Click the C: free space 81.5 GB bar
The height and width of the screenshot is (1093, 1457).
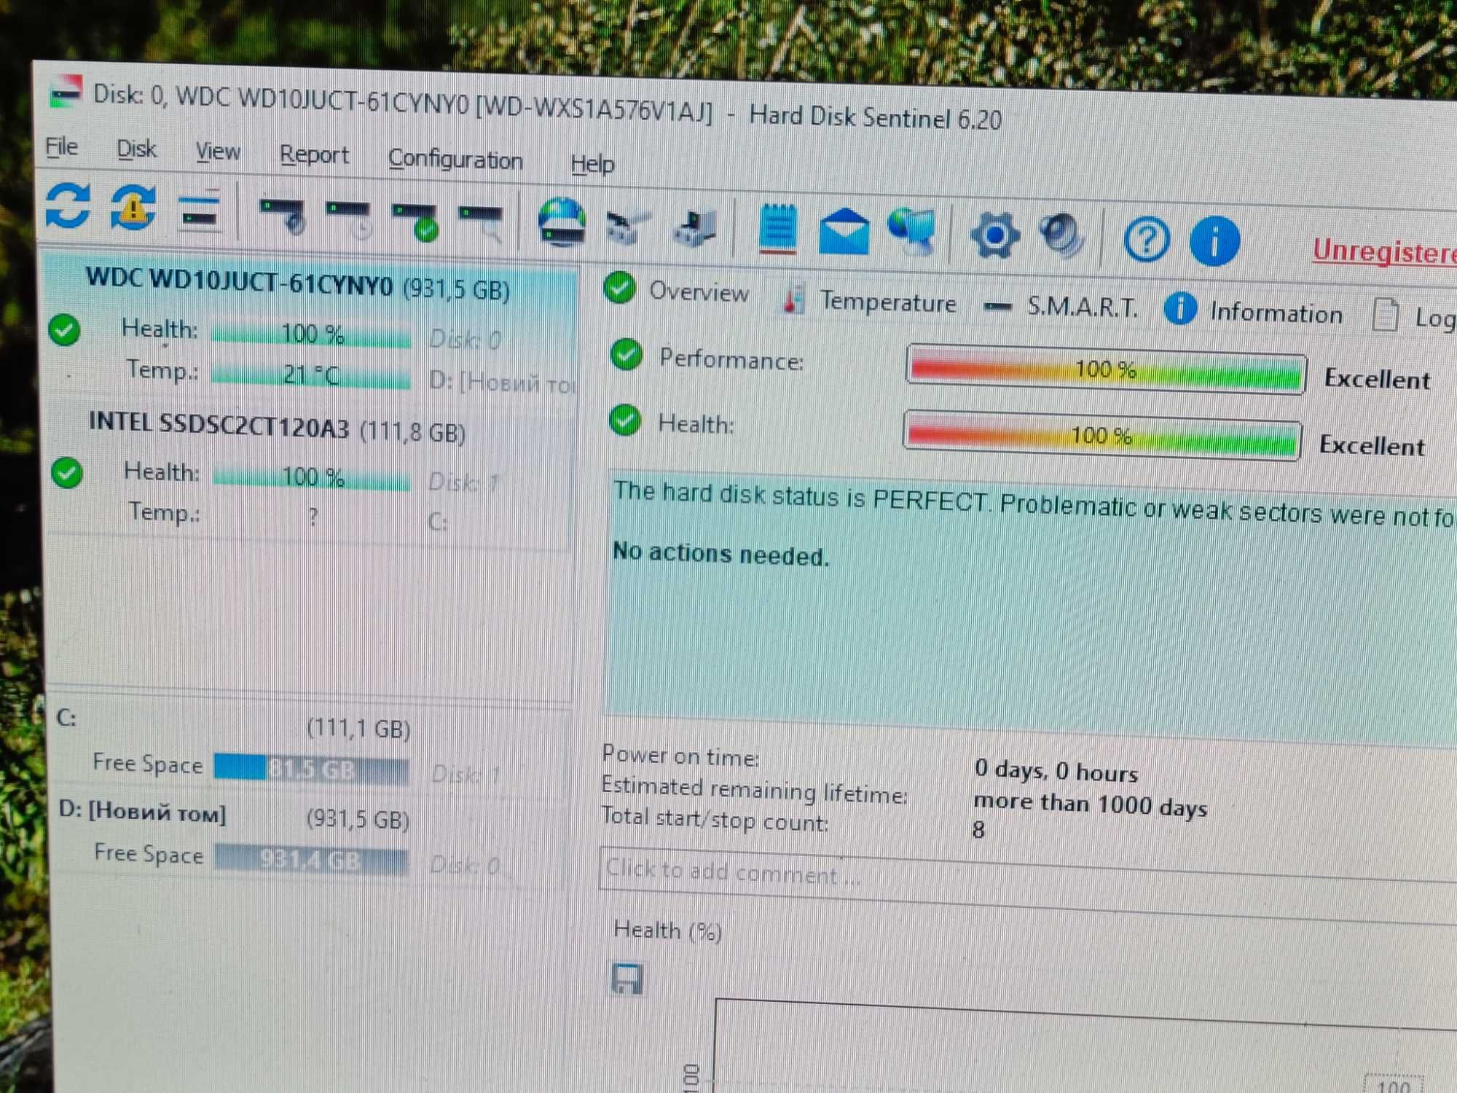pos(311,771)
